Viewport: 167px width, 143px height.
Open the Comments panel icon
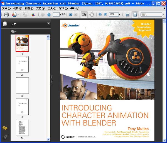tap(5, 128)
